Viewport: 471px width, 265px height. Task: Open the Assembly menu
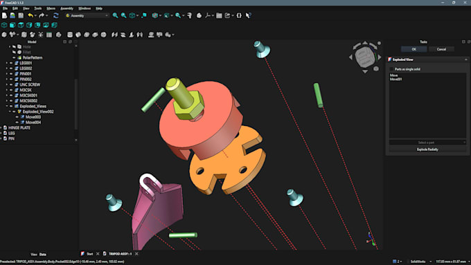coord(66,8)
